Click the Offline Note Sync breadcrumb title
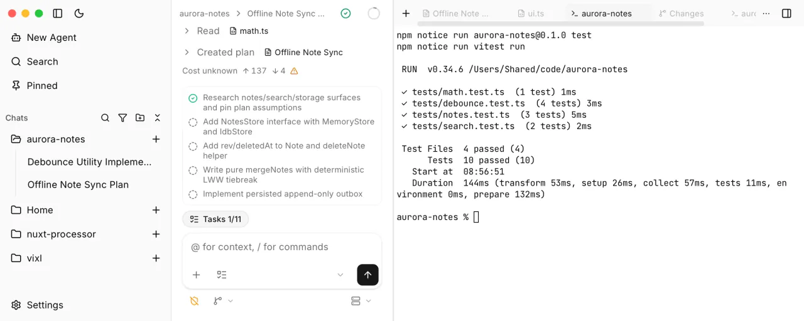 coord(286,13)
